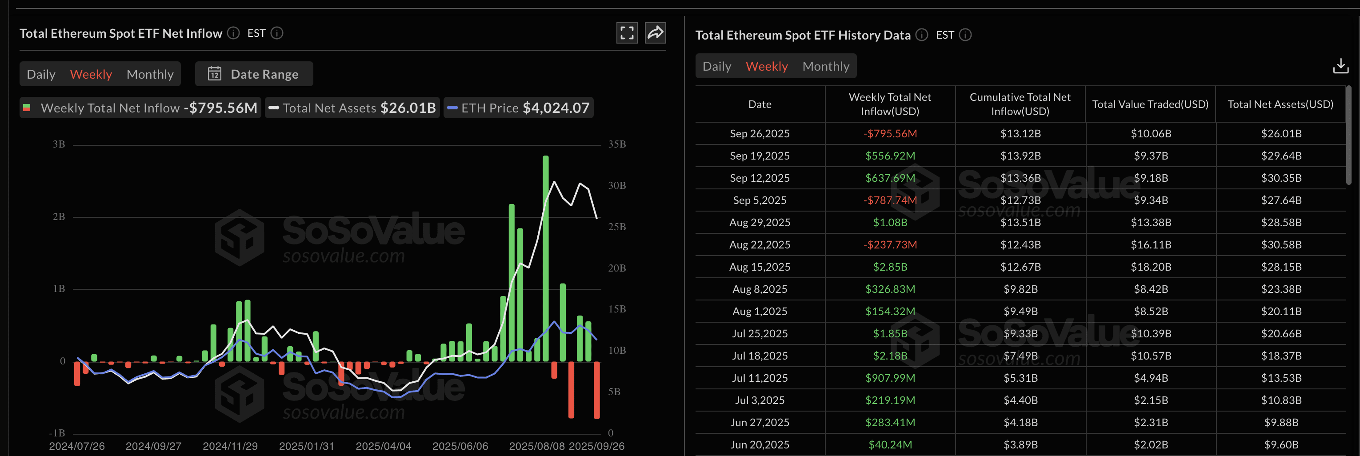Set history data to Daily

point(716,66)
